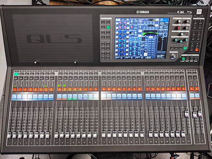Click the USB port under the QR sticker
The width and height of the screenshot is (212, 159).
pyautogui.click(x=199, y=16)
